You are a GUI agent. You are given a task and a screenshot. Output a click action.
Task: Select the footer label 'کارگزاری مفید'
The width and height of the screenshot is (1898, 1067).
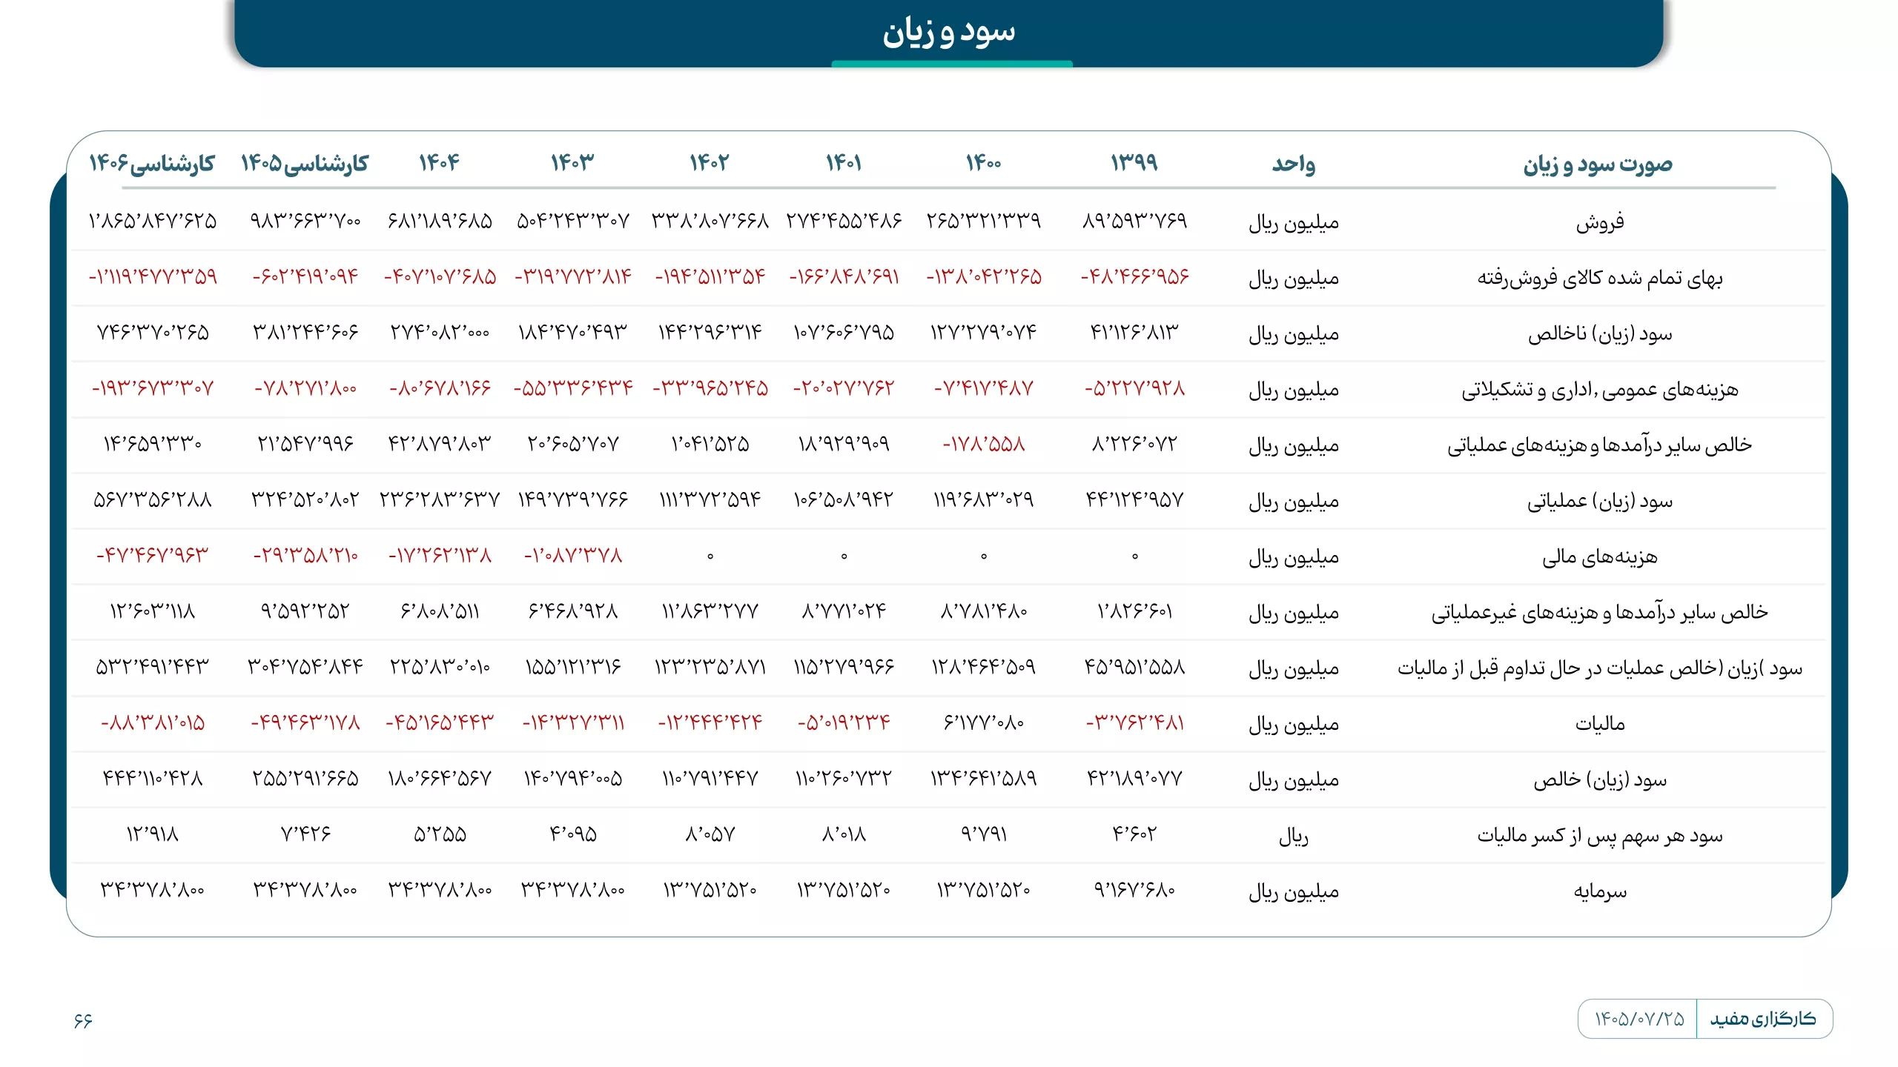click(x=1763, y=1020)
